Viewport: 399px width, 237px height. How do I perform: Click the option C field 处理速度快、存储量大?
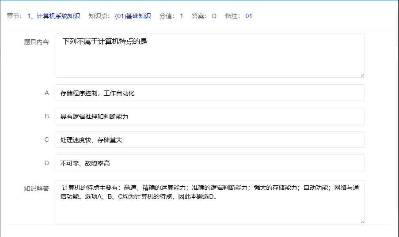coord(210,140)
